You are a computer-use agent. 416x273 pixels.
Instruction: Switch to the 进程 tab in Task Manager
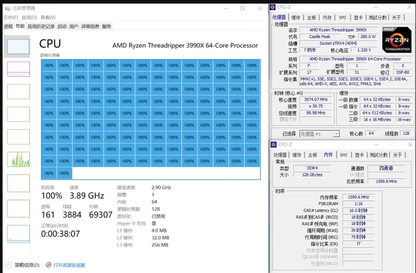[8, 26]
